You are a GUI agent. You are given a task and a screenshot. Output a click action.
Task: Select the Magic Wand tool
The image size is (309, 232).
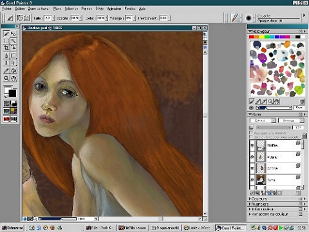14,41
